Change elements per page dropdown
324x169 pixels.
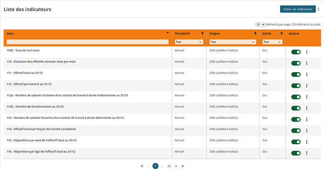point(260,24)
